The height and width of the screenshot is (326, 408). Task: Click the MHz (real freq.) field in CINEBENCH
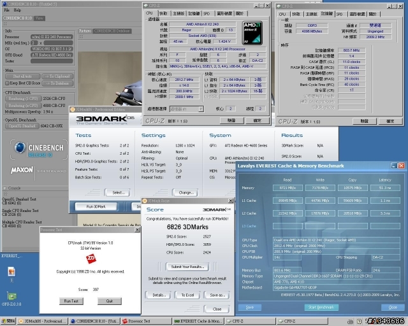coord(58,43)
